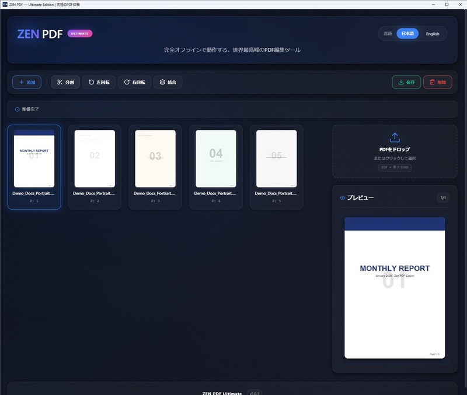This screenshot has width=467, height=395.
Task: Merge pages using the 結合 layers button
Action: coord(168,82)
